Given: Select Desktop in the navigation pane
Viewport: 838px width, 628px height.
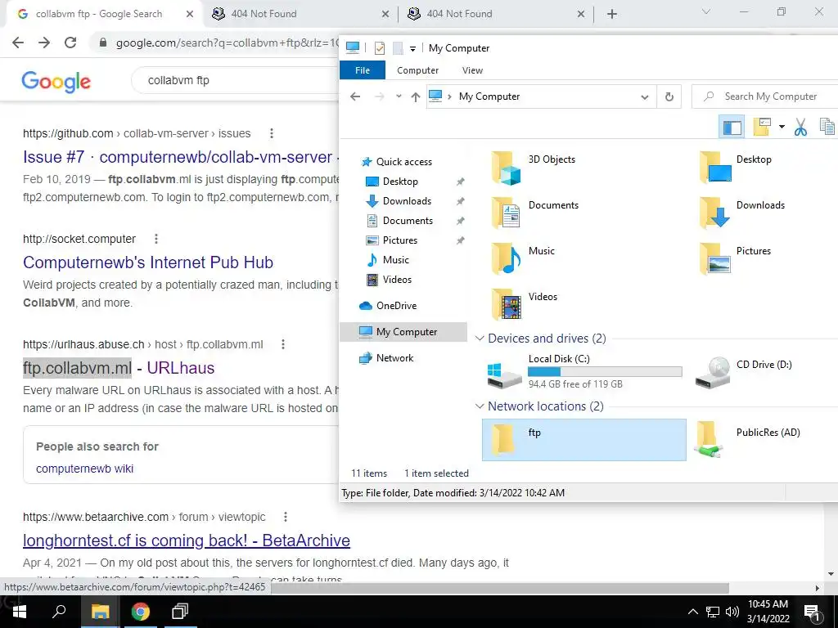Looking at the screenshot, I should click(x=399, y=182).
